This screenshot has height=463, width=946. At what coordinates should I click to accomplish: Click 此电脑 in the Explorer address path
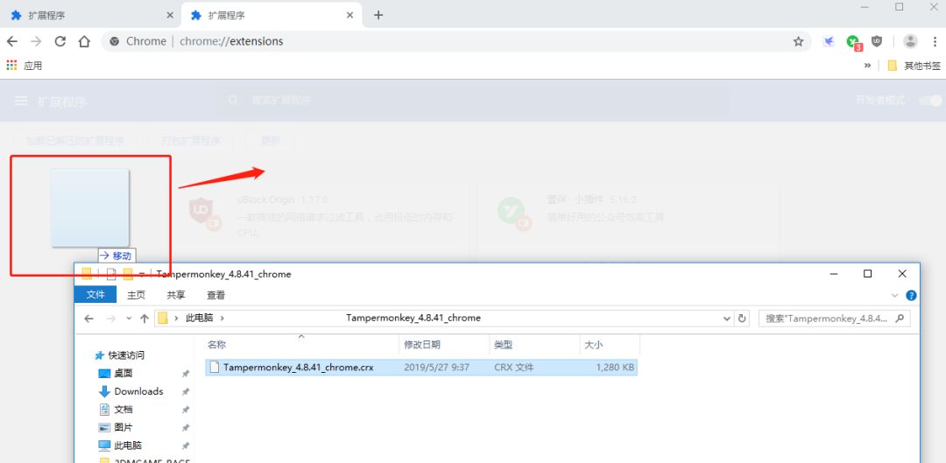pyautogui.click(x=199, y=318)
